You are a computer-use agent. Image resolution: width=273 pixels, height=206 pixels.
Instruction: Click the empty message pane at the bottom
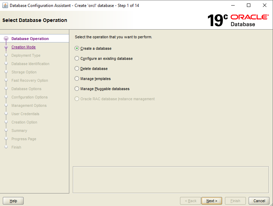point(171,180)
